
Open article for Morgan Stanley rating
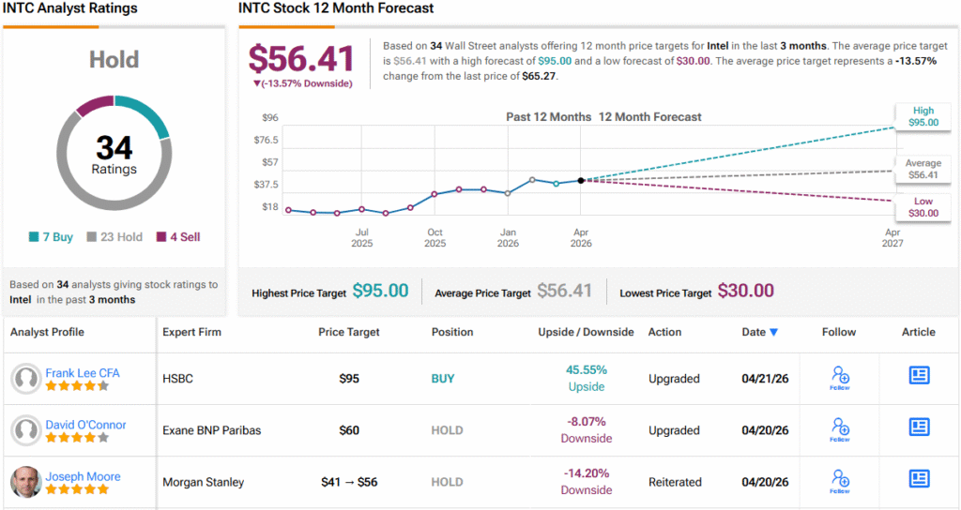pyautogui.click(x=919, y=478)
